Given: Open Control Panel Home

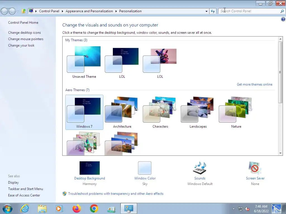Looking at the screenshot, I should [23, 23].
